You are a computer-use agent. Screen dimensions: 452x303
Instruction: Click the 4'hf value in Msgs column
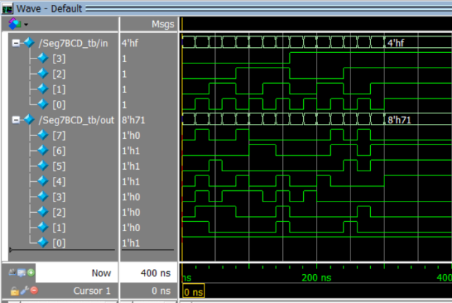tap(130, 43)
